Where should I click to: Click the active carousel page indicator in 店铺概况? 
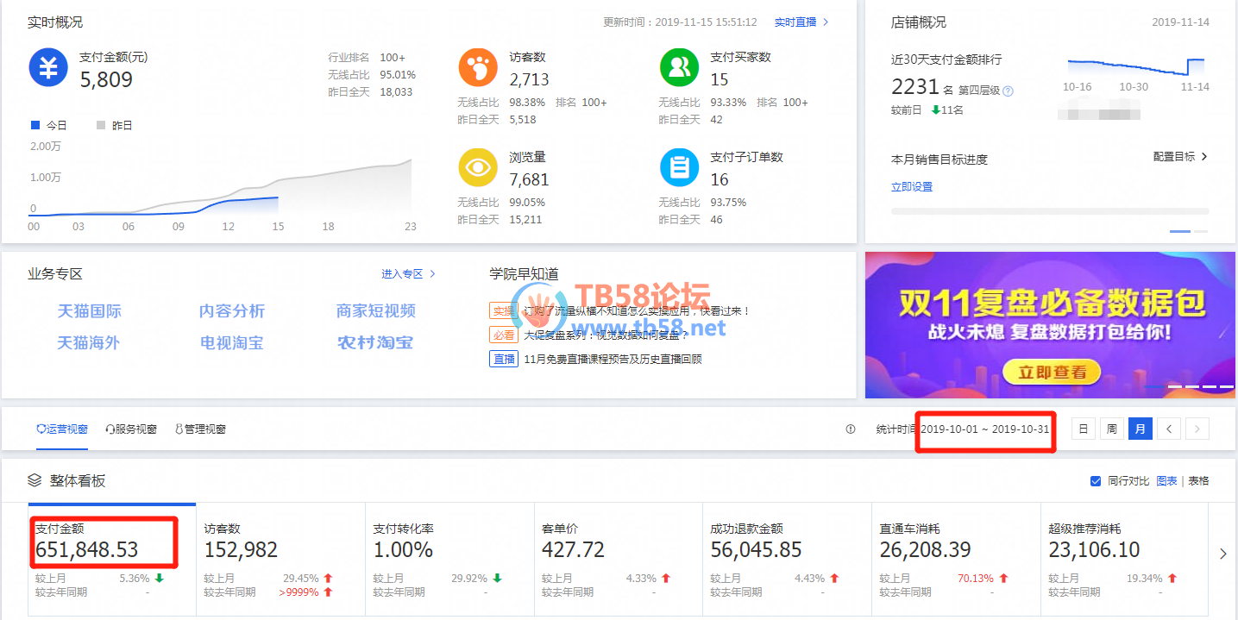[1180, 231]
